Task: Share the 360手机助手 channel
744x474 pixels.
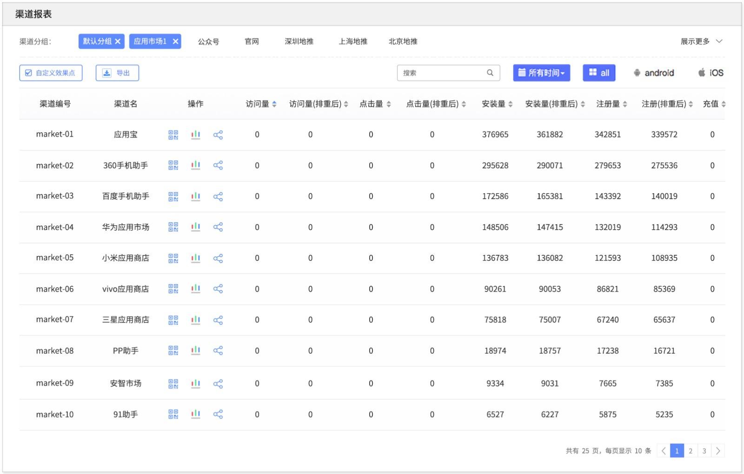Action: coord(218,165)
